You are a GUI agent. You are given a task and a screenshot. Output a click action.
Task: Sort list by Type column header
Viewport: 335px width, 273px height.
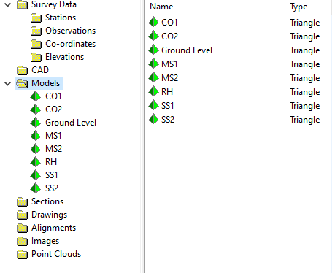coord(299,7)
